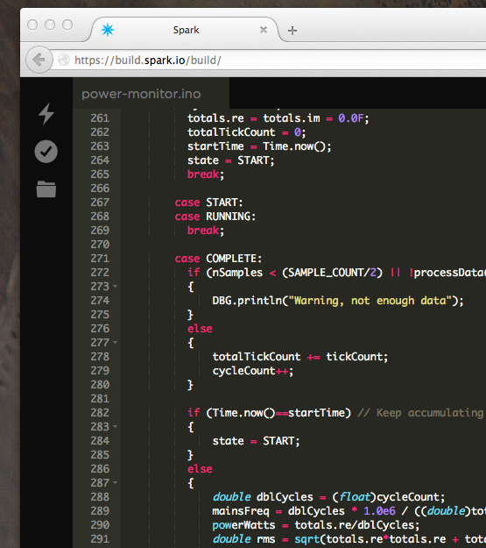Click line number 281 in gutter
The width and height of the screenshot is (486, 548).
click(100, 398)
